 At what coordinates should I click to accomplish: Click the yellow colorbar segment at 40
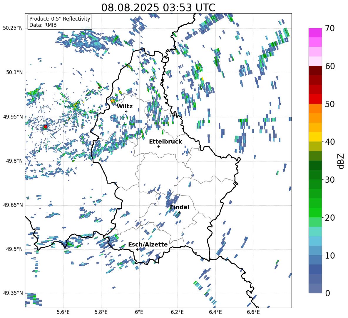coord(315,137)
